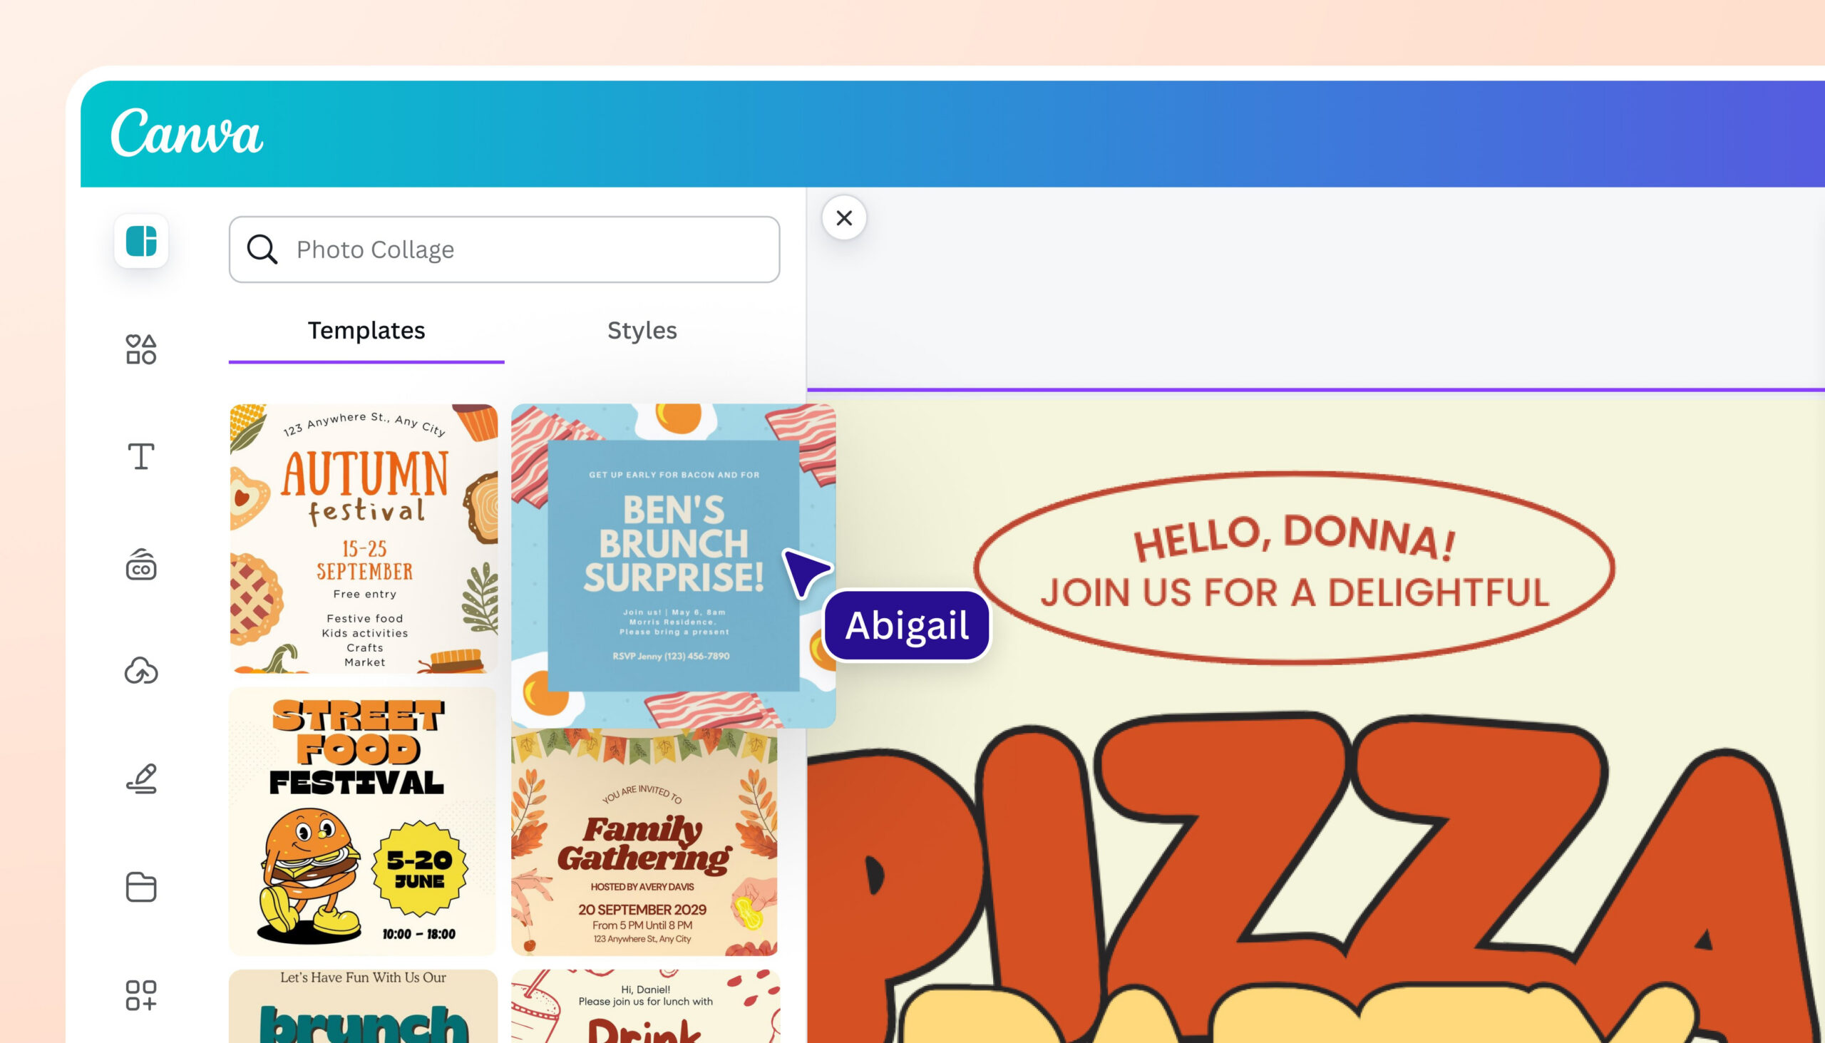Open the Brand panel from the sidebar
This screenshot has width=1825, height=1043.
click(140, 566)
